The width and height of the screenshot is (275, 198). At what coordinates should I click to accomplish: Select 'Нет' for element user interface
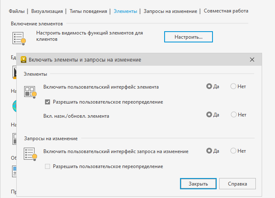[x=233, y=87]
